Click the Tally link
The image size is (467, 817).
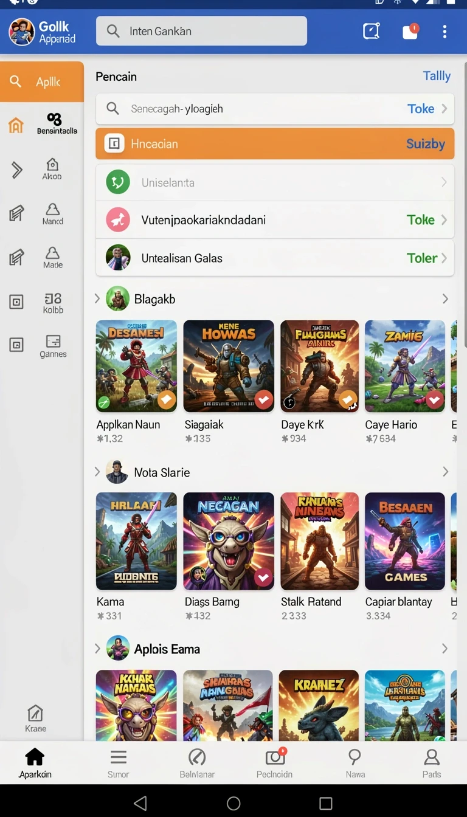point(437,76)
